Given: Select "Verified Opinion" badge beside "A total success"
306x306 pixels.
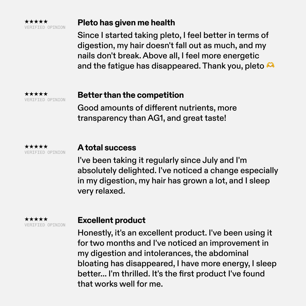Looking at the screenshot, I should pyautogui.click(x=45, y=152).
